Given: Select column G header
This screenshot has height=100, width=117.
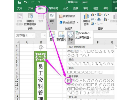Looking at the screenshot, I should (x=112, y=42).
